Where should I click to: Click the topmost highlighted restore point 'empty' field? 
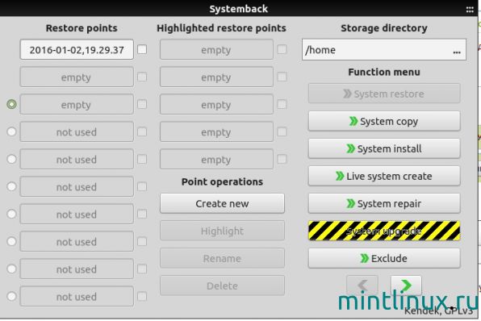(216, 49)
